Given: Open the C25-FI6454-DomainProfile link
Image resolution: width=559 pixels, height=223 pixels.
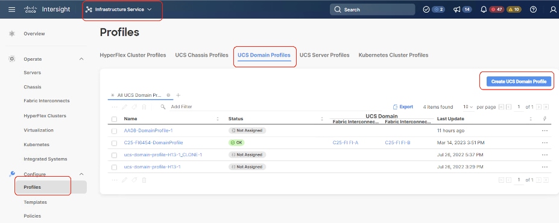Looking at the screenshot, I should coord(153,142).
